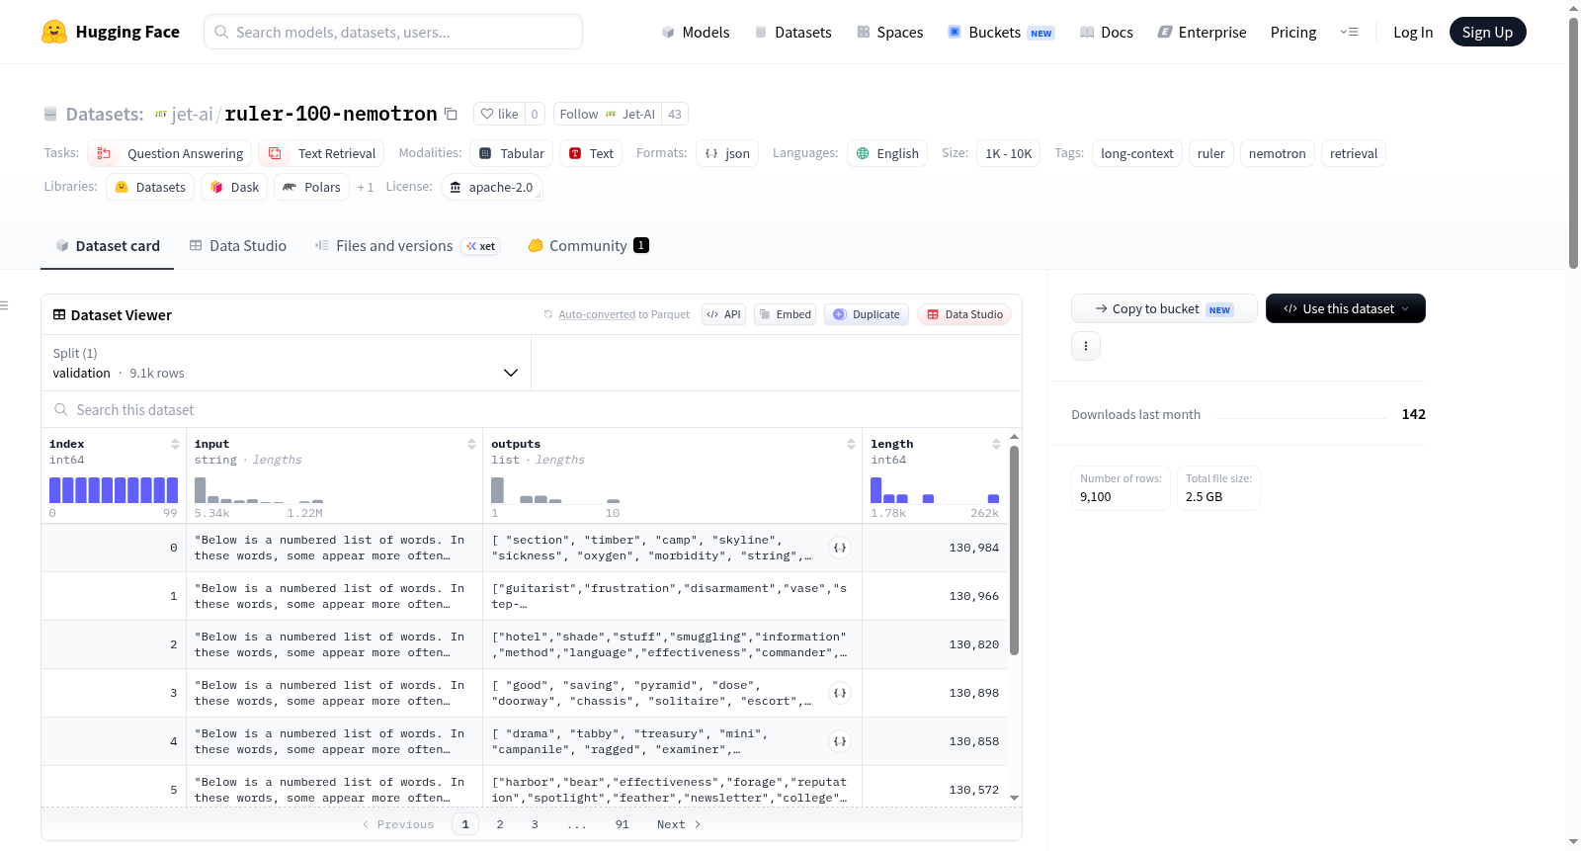Go to the Next page of rows
Image resolution: width=1581 pixels, height=851 pixels.
pyautogui.click(x=679, y=824)
